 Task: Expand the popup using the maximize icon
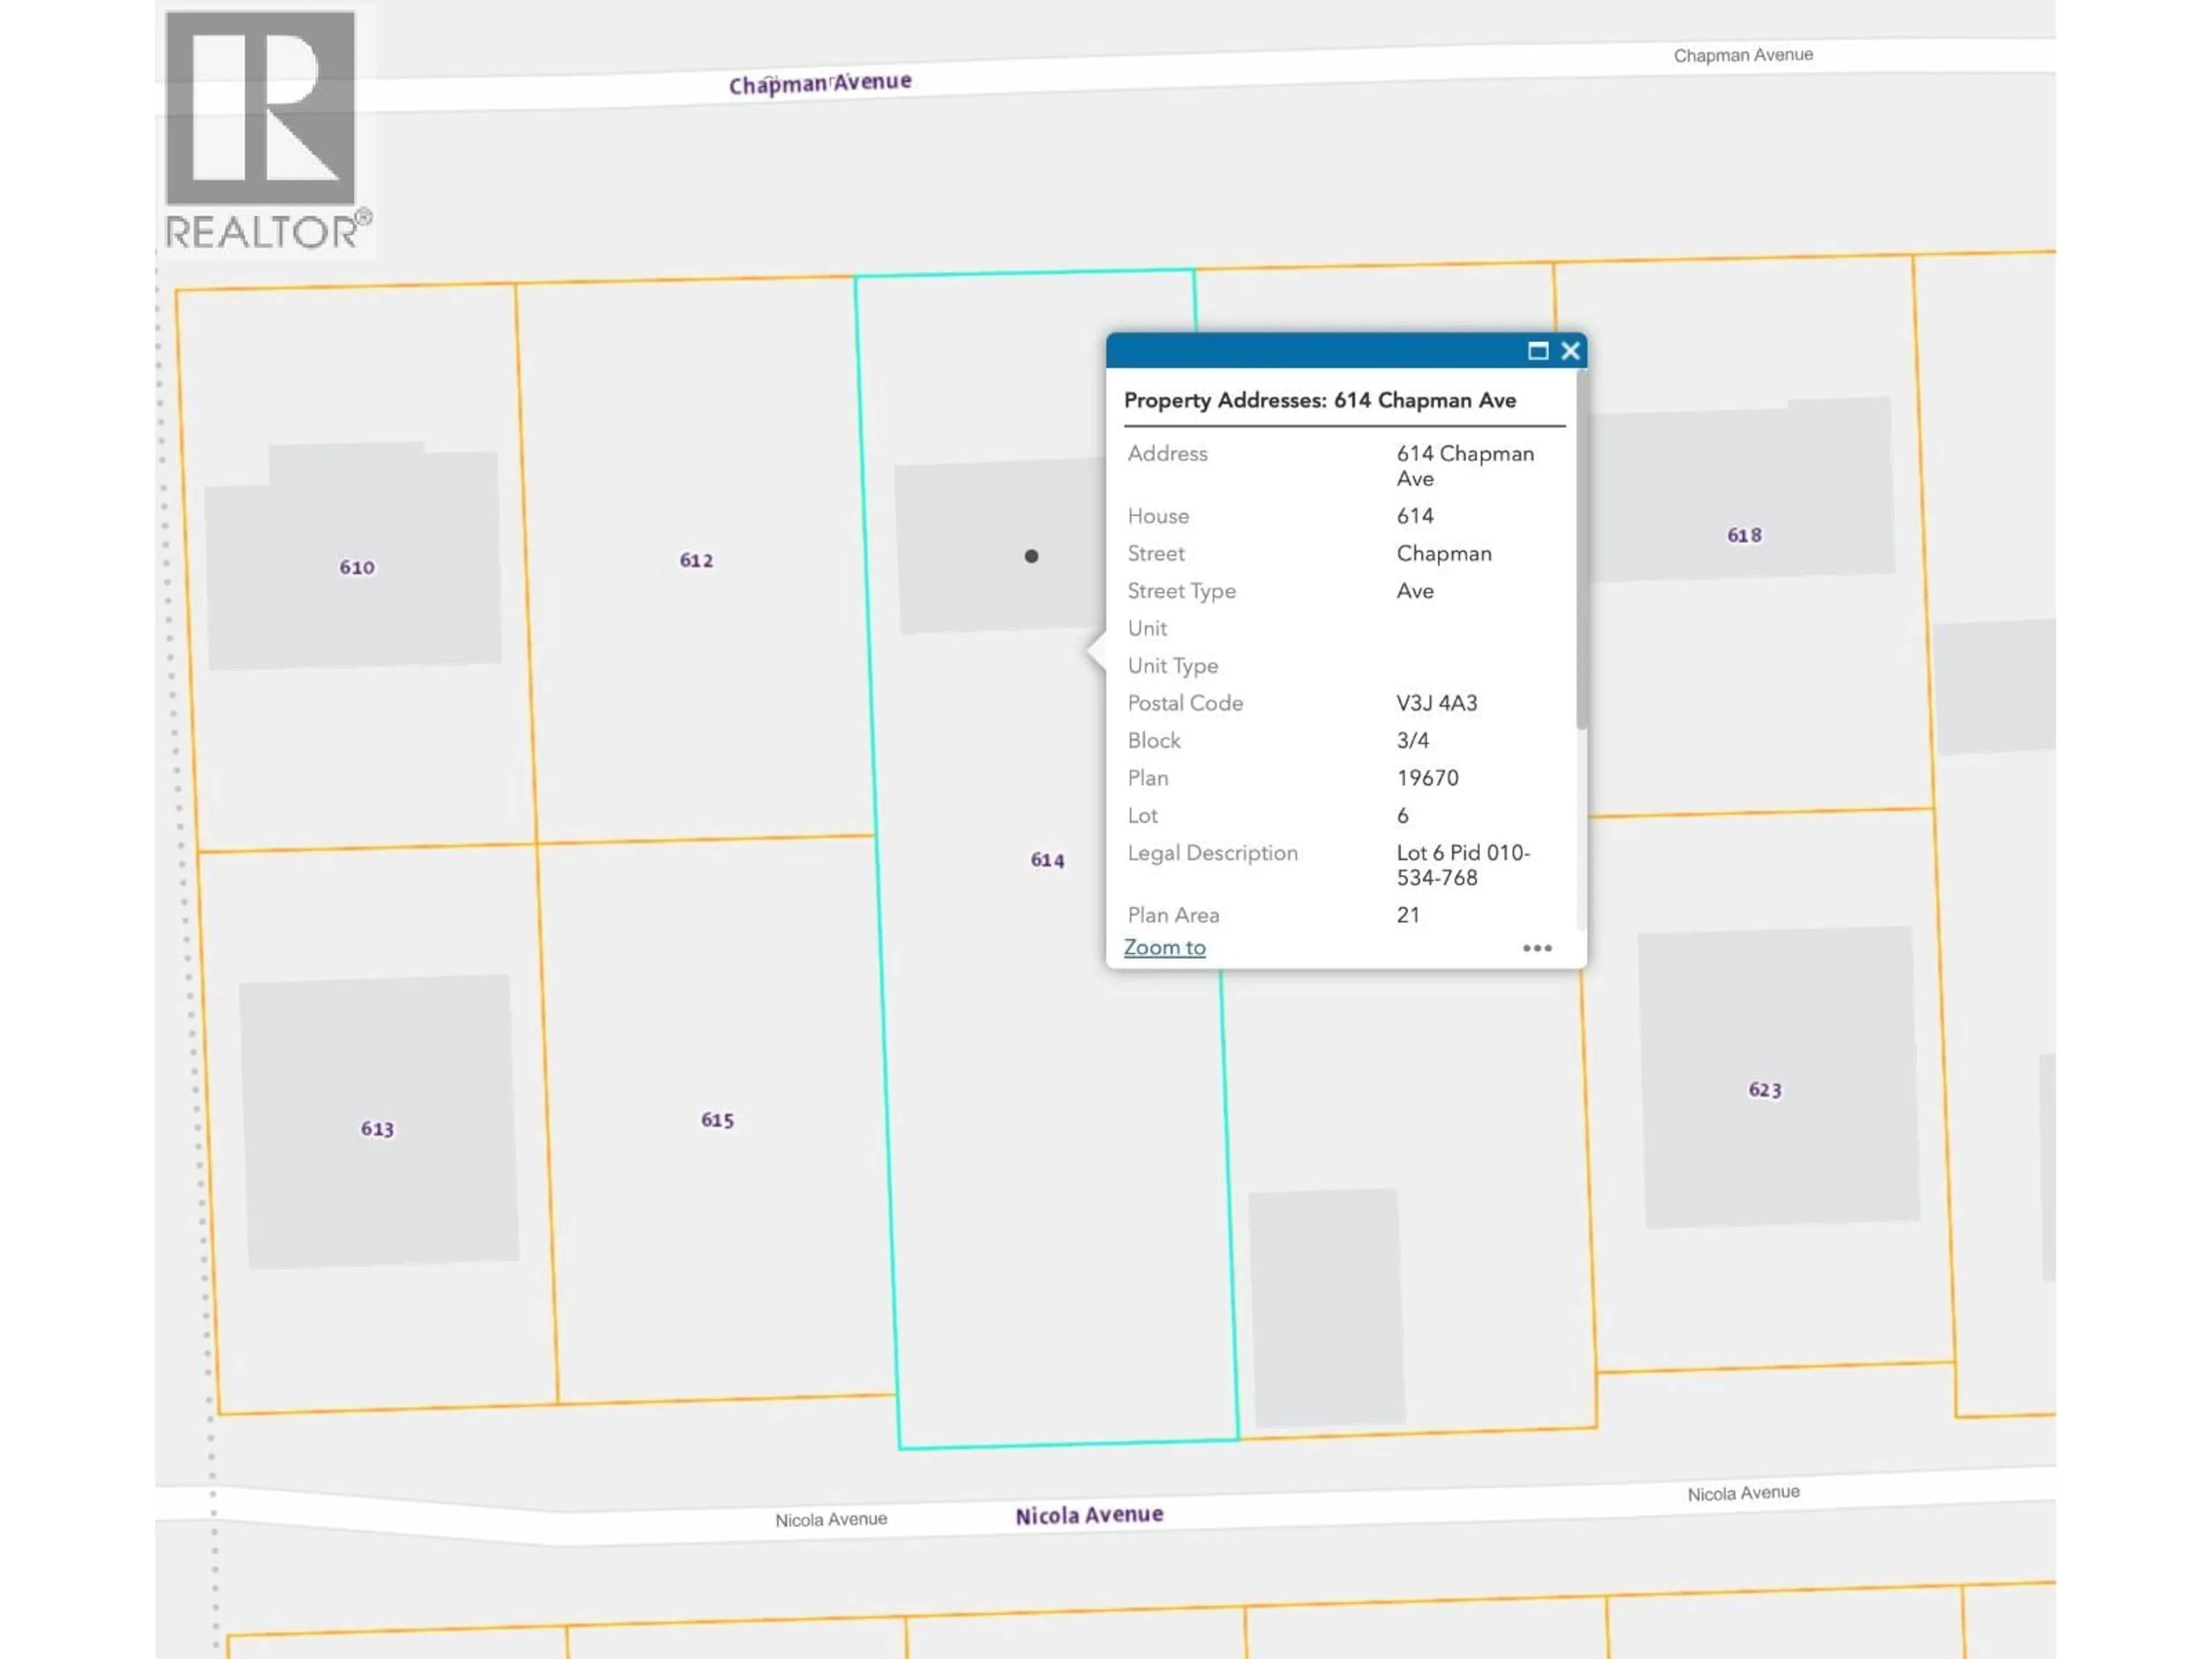(1539, 352)
